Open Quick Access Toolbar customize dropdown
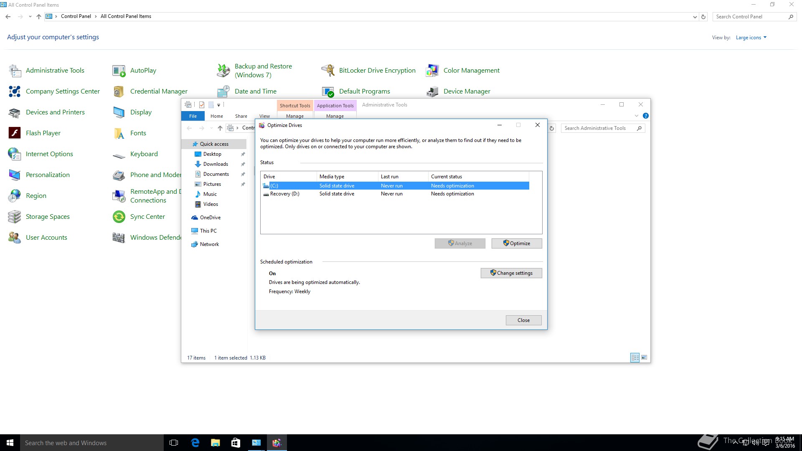 click(x=218, y=105)
